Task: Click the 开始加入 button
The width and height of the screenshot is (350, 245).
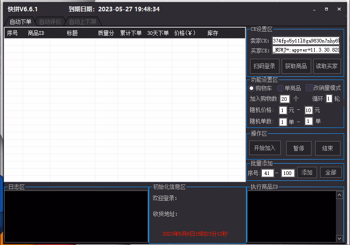Action: point(265,148)
